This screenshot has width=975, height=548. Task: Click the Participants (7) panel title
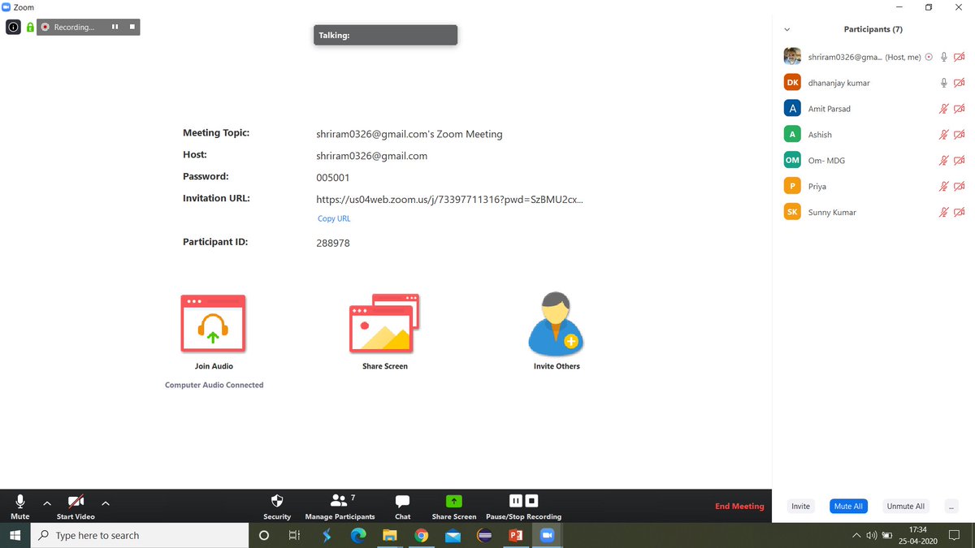pyautogui.click(x=873, y=29)
